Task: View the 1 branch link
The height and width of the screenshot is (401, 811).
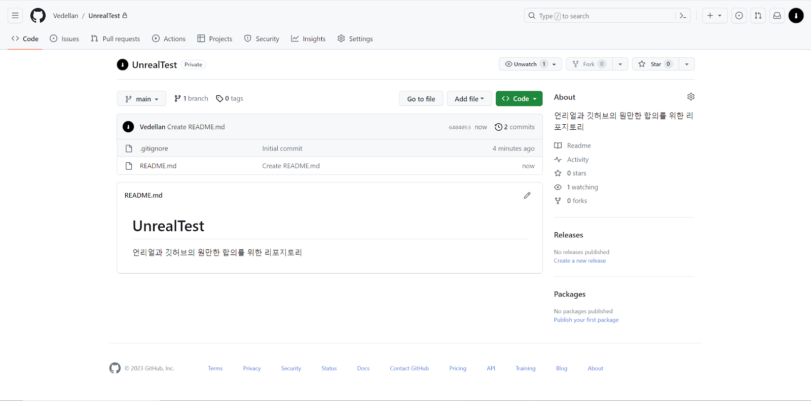Action: click(191, 98)
